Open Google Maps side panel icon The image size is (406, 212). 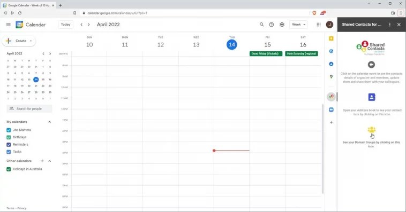point(331,77)
